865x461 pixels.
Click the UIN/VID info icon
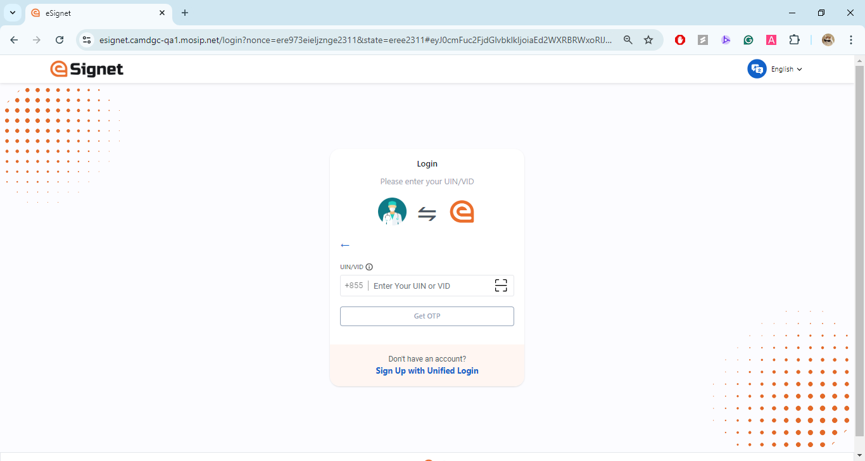click(x=369, y=267)
